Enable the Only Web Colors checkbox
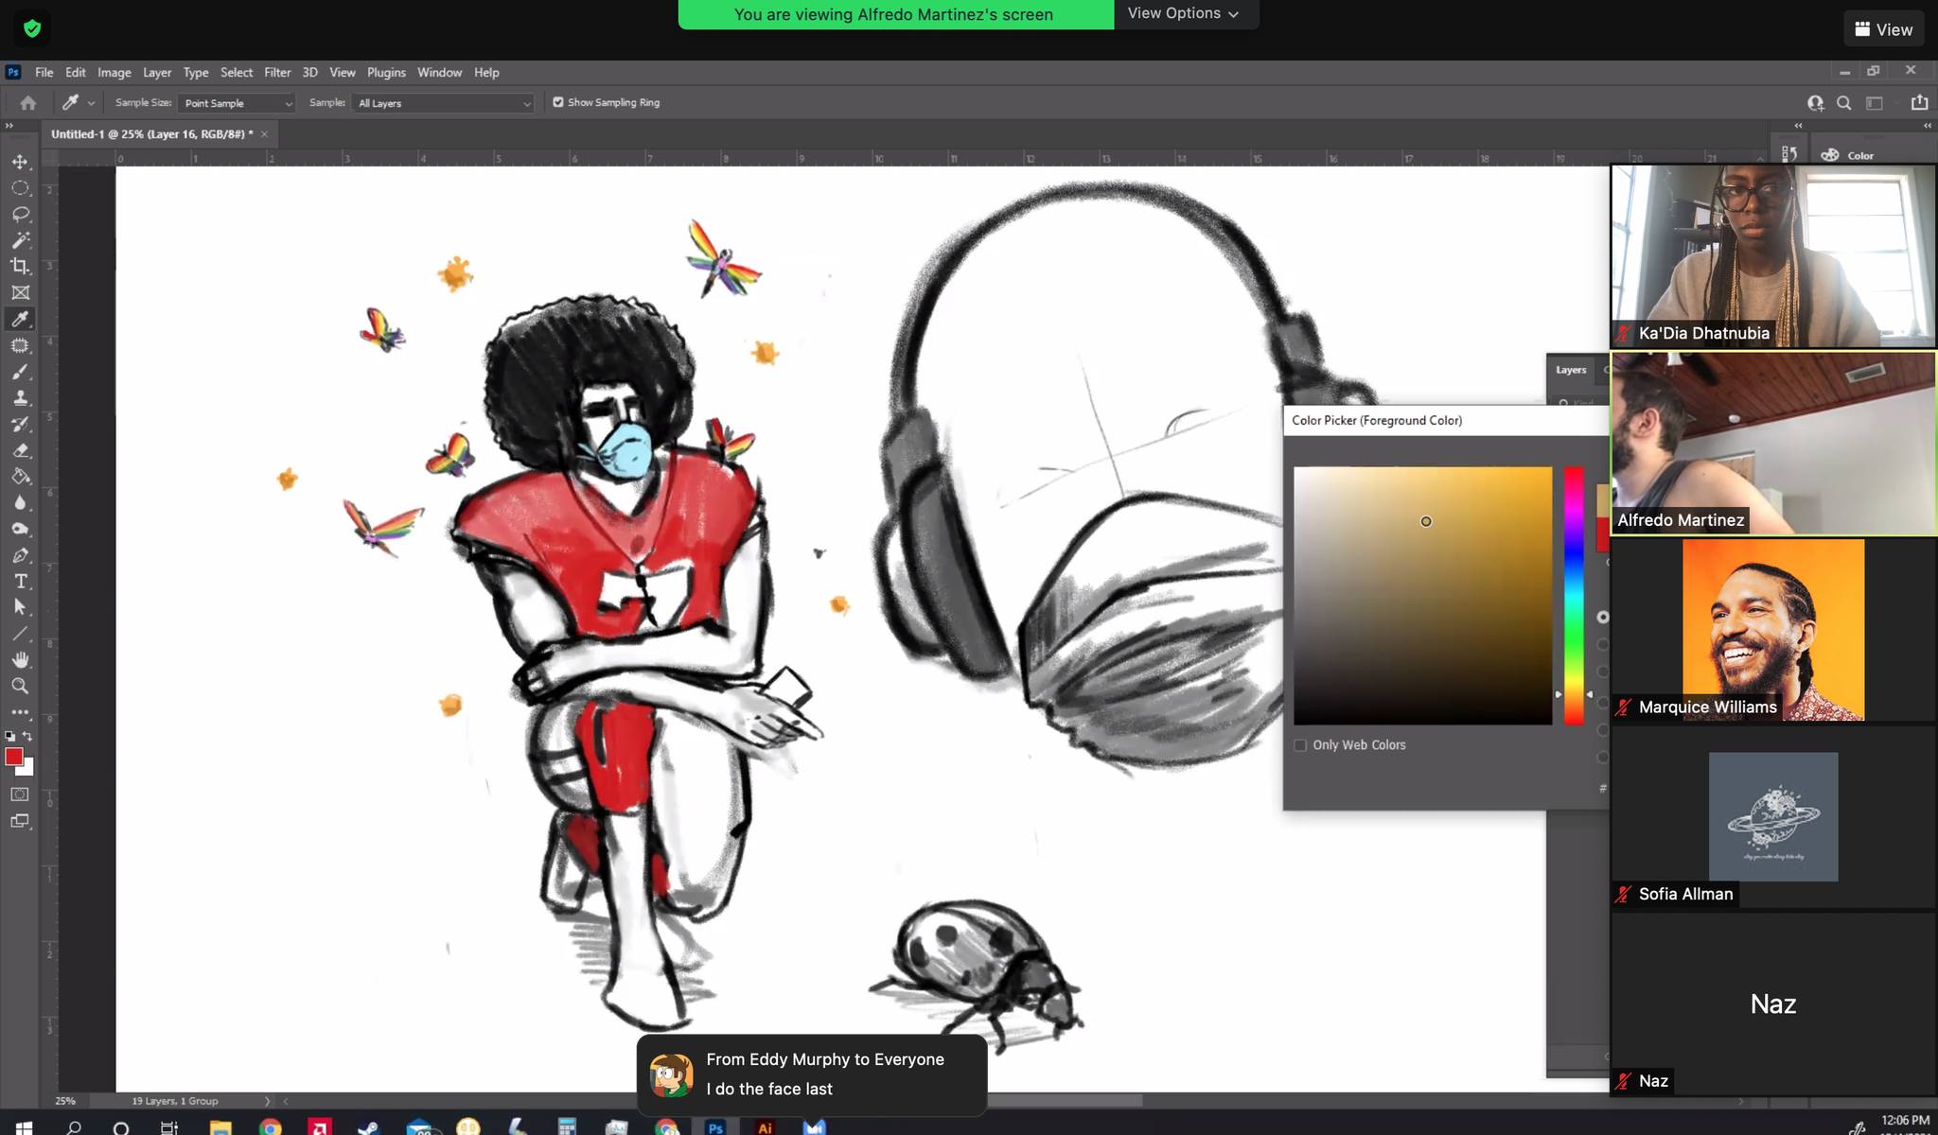The image size is (1938, 1135). pyautogui.click(x=1300, y=745)
